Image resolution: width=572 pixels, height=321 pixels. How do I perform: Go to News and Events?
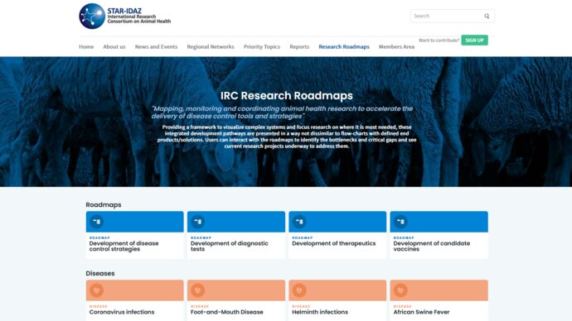(156, 46)
